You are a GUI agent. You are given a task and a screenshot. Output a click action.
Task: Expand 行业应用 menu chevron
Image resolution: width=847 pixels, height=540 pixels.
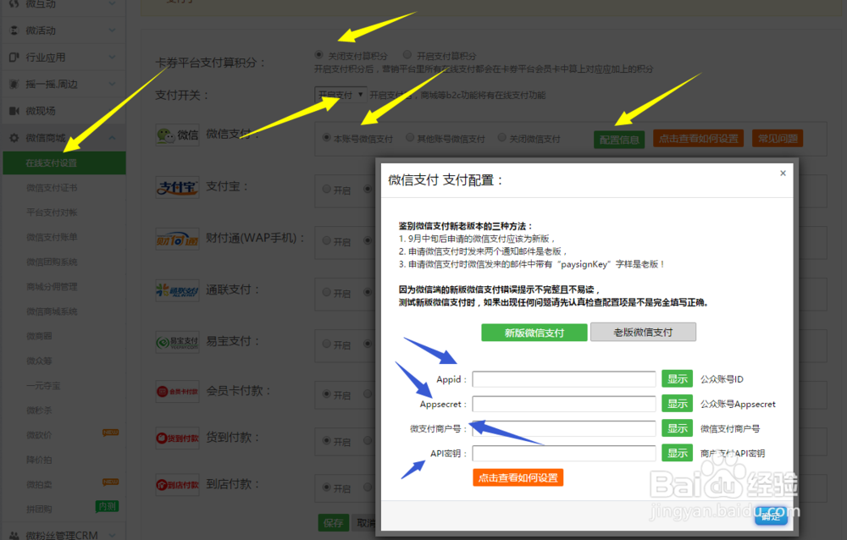113,57
